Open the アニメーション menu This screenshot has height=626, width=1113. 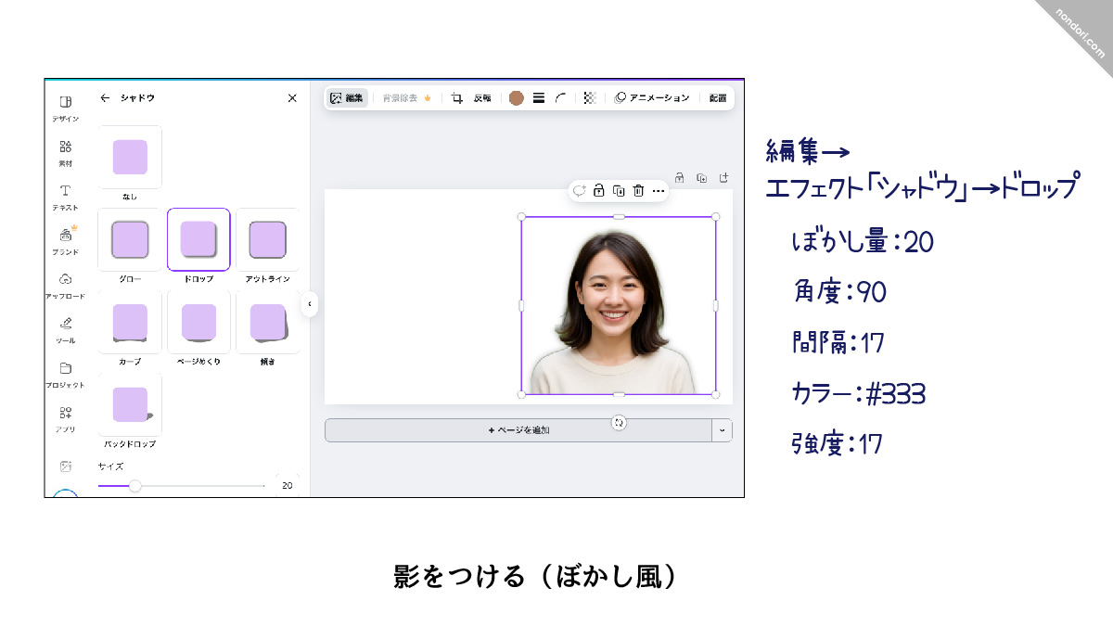tap(652, 98)
